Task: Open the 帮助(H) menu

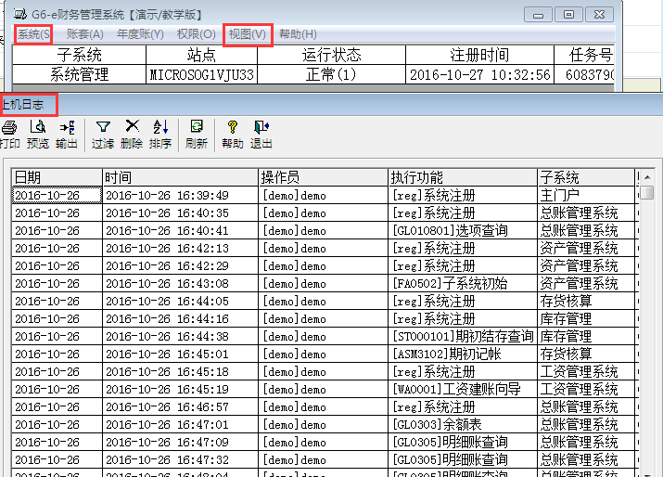Action: (x=298, y=34)
